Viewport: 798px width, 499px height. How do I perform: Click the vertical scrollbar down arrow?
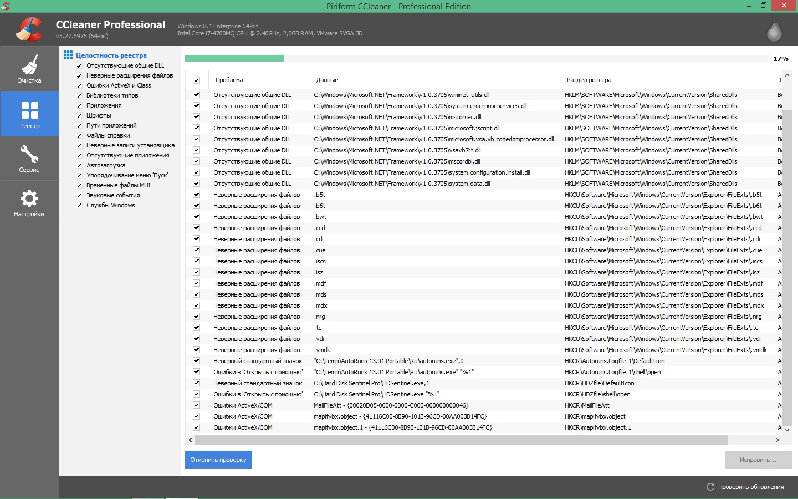[x=787, y=430]
